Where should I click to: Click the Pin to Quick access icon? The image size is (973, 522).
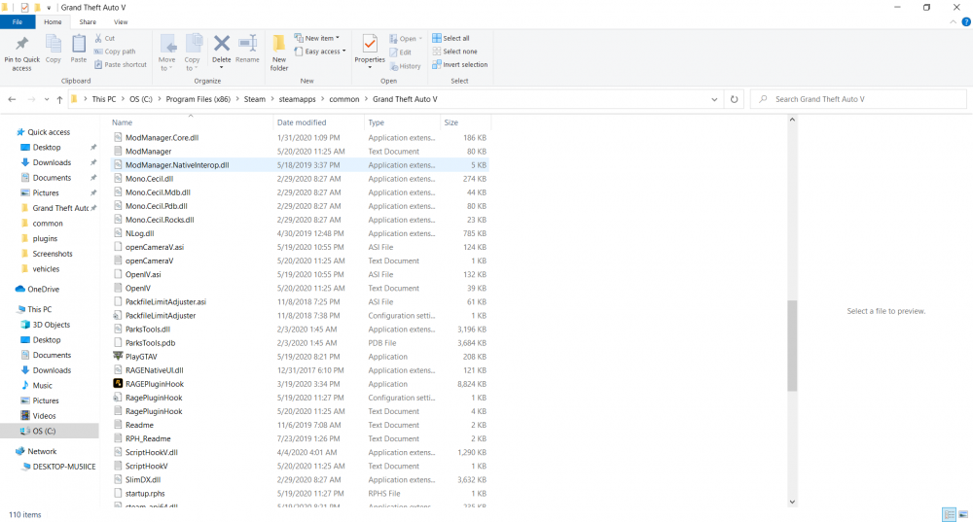tap(21, 44)
